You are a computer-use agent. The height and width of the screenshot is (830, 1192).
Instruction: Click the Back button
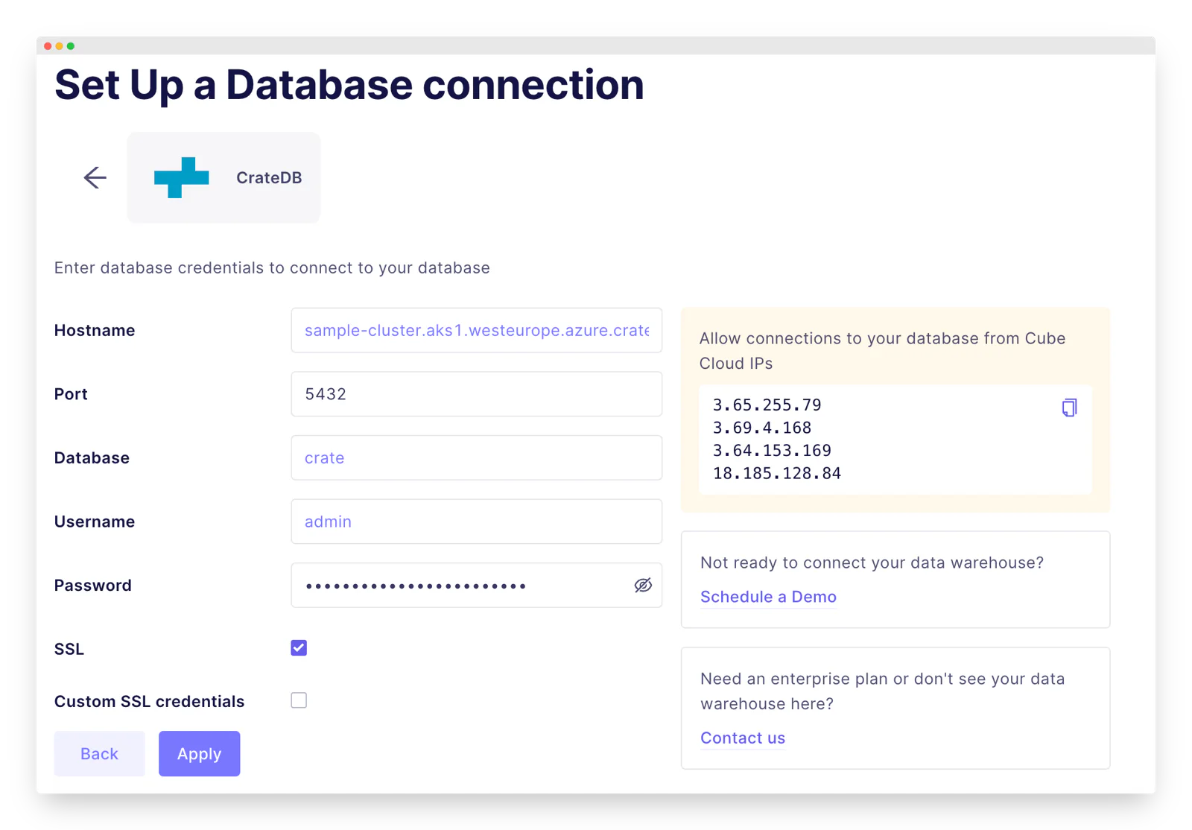pyautogui.click(x=99, y=754)
